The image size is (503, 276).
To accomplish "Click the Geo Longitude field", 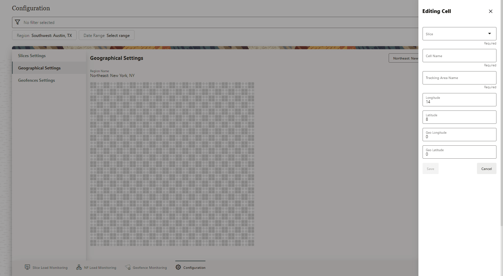I will (459, 135).
